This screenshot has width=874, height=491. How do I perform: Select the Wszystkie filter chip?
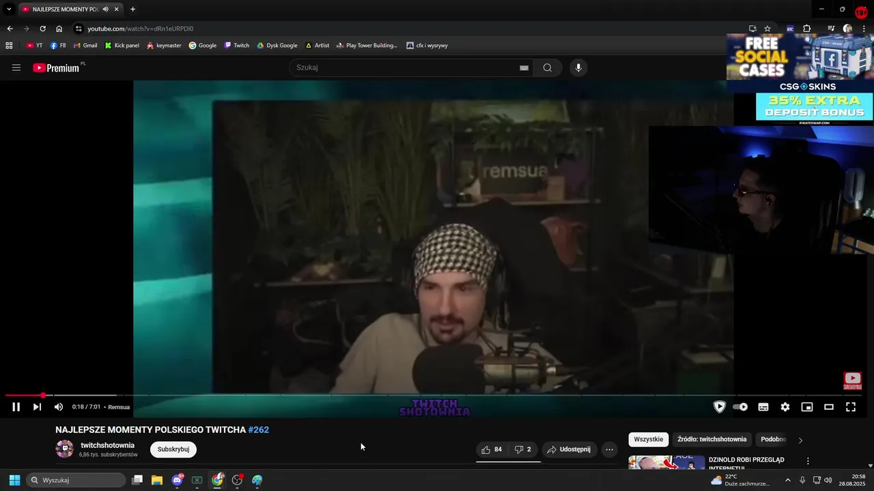tap(649, 440)
